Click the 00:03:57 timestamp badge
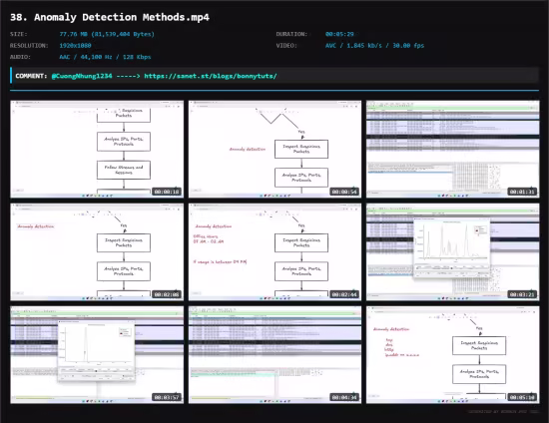The width and height of the screenshot is (549, 423). point(167,397)
